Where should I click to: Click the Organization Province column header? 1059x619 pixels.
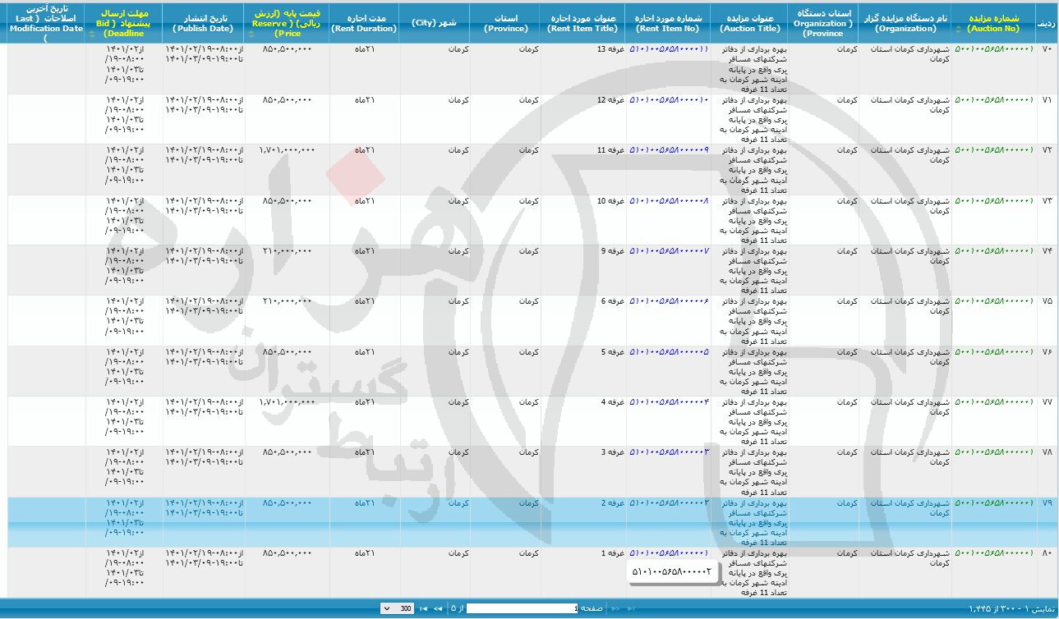823,23
